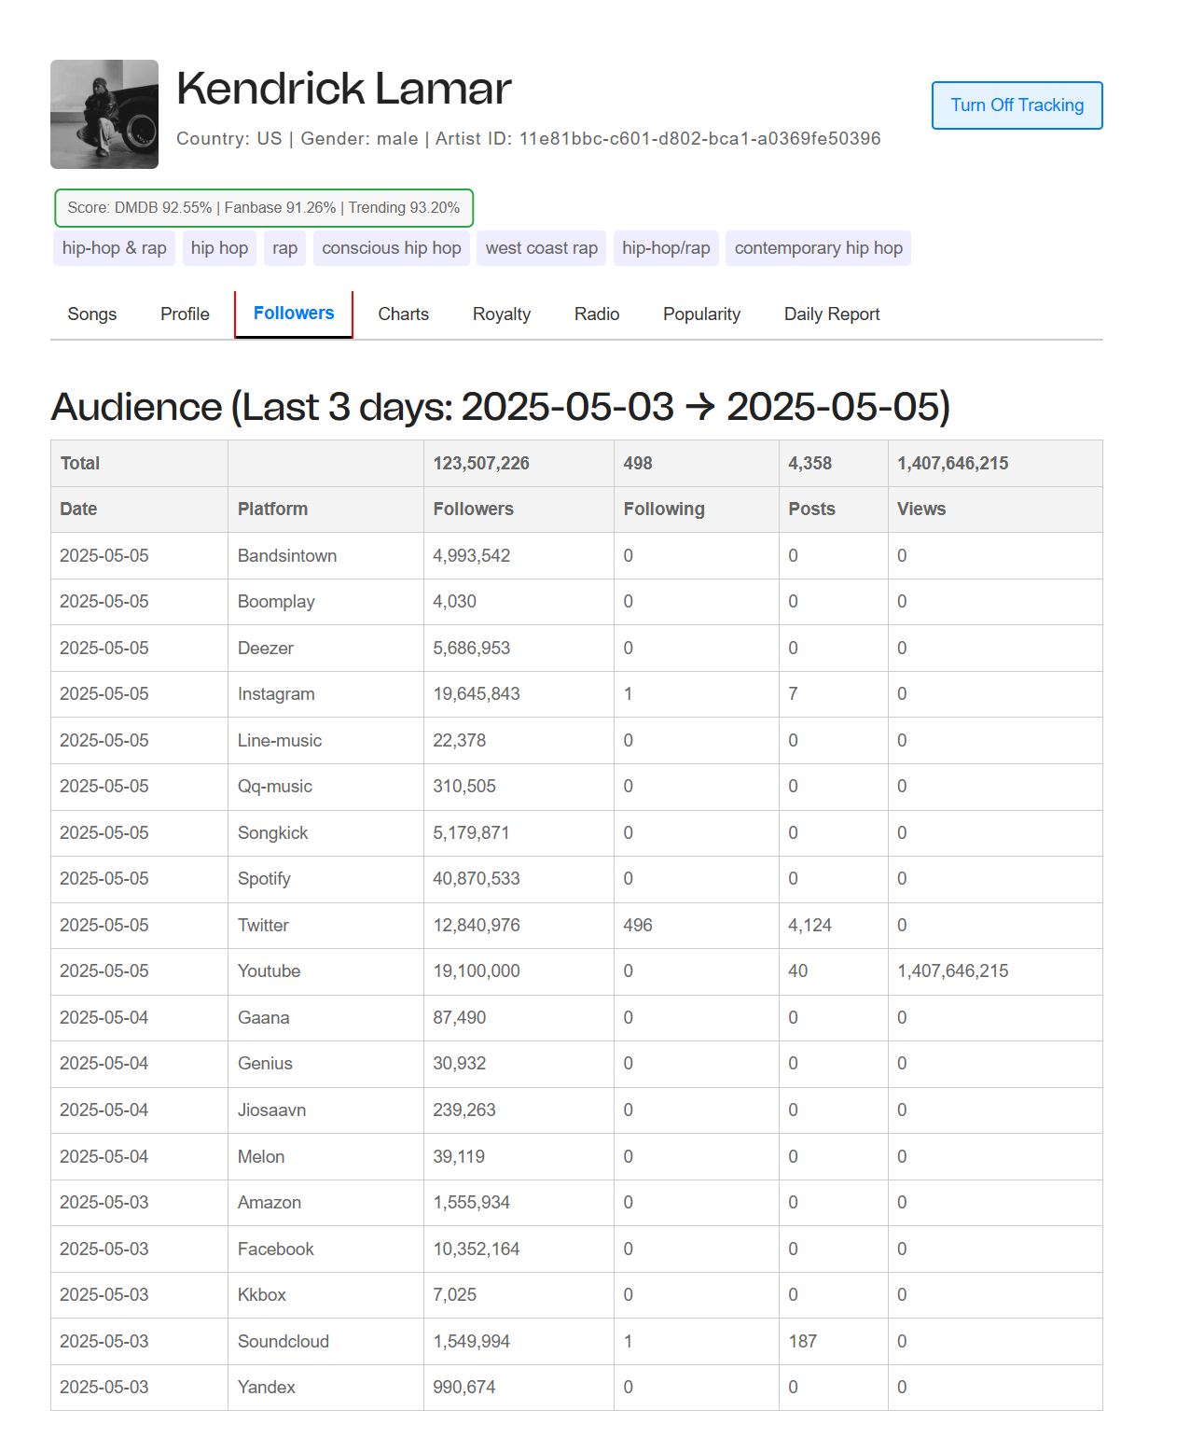
Task: Switch to the Profile tab
Action: [185, 314]
